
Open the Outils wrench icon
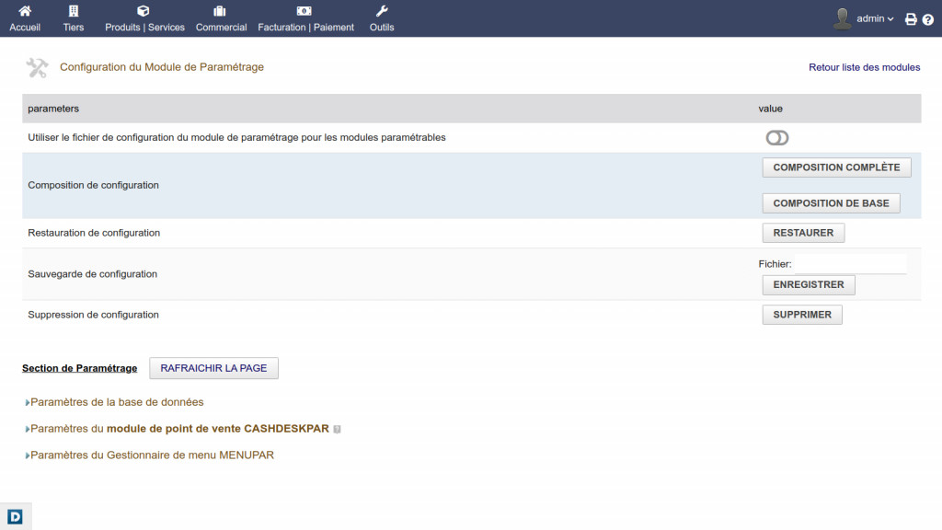pos(382,11)
